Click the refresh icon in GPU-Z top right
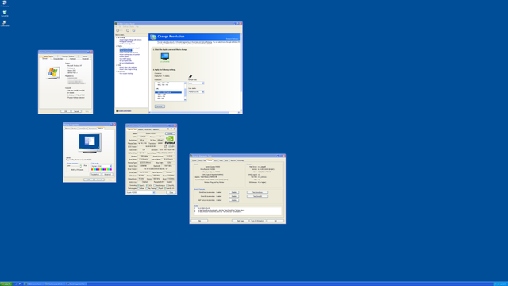The height and width of the screenshot is (286, 508). click(171, 129)
